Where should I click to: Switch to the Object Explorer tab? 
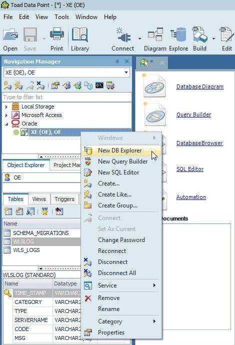click(25, 165)
